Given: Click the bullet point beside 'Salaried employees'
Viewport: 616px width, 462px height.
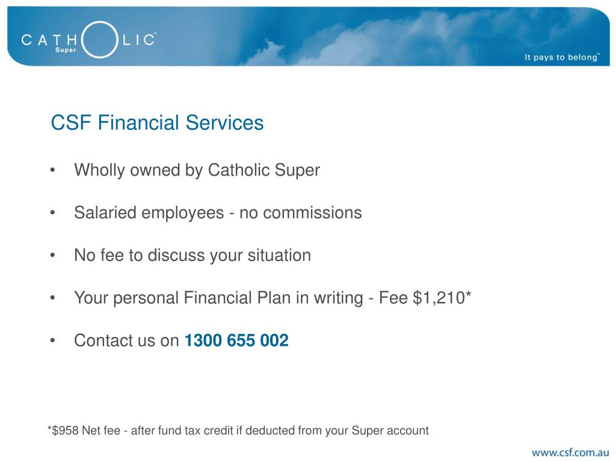Looking at the screenshot, I should [x=53, y=213].
